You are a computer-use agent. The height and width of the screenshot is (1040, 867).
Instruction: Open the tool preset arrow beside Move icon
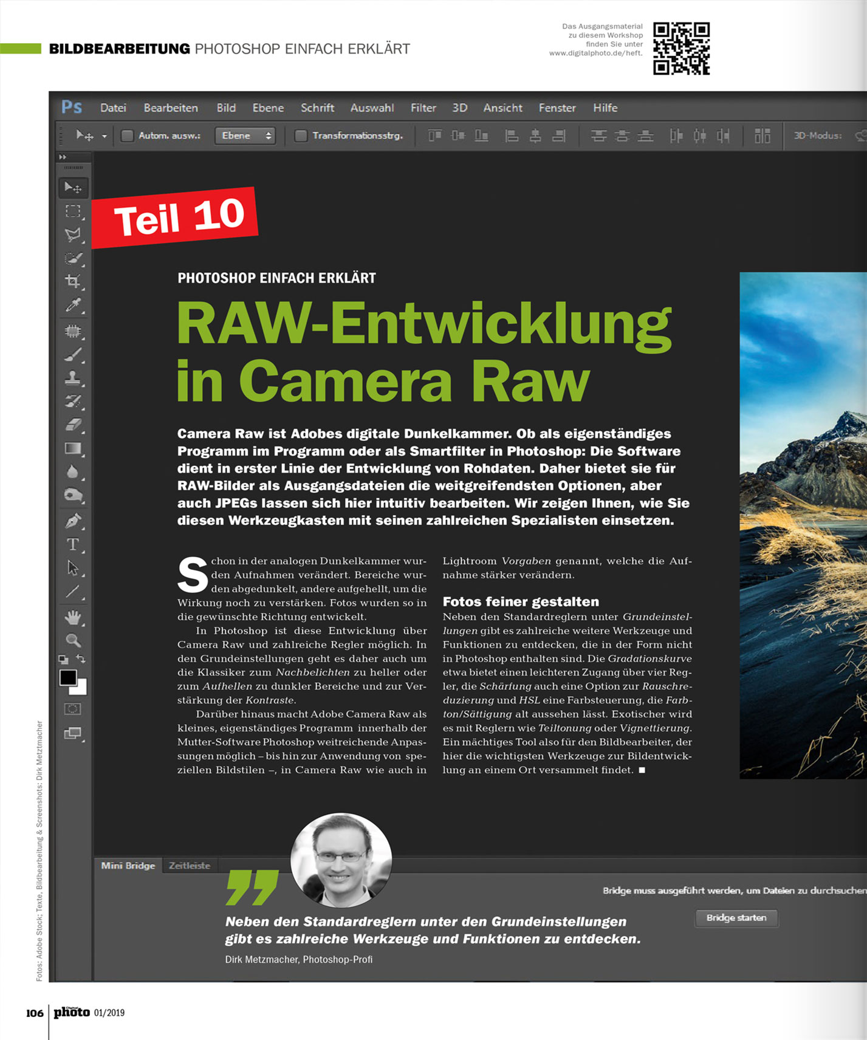[105, 136]
